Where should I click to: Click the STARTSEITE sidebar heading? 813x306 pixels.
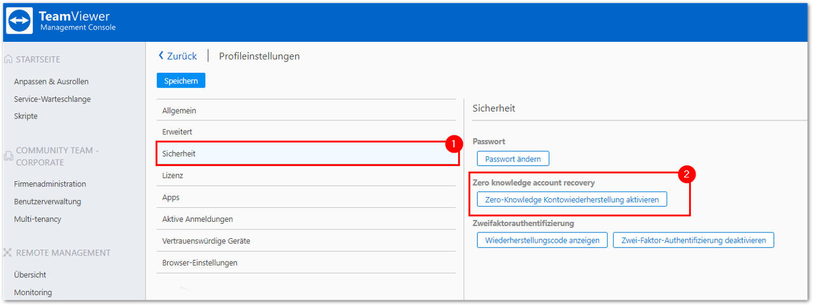(x=38, y=60)
